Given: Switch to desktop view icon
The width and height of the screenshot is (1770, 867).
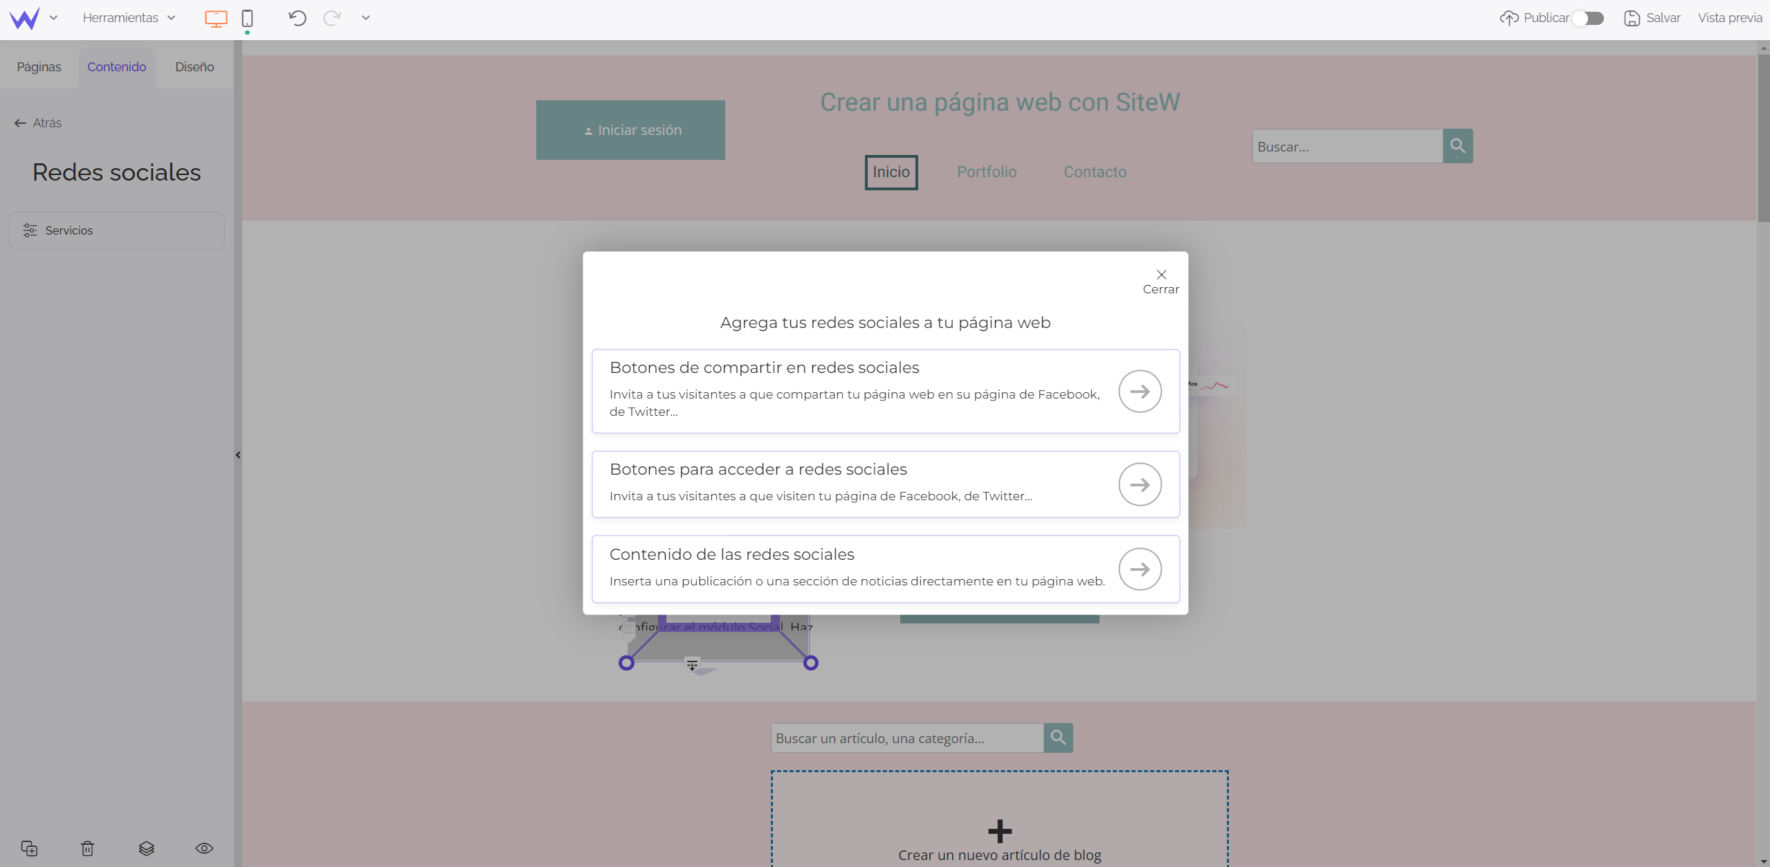Looking at the screenshot, I should pyautogui.click(x=216, y=18).
